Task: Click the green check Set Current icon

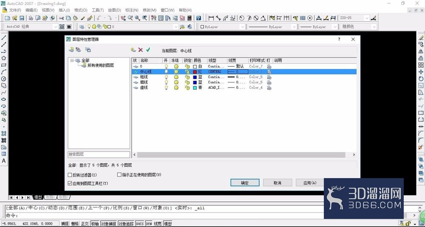Action: pos(148,50)
